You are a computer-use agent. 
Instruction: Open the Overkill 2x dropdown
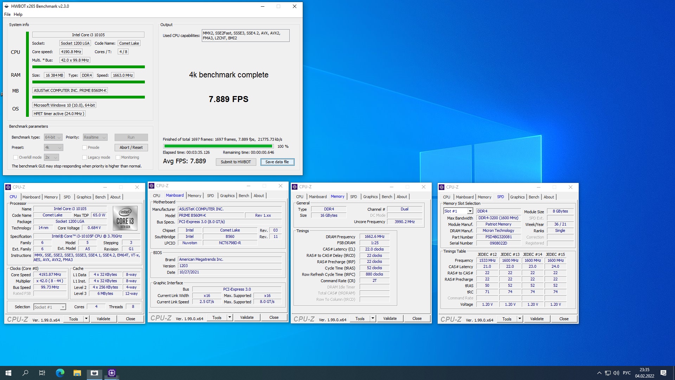(51, 157)
